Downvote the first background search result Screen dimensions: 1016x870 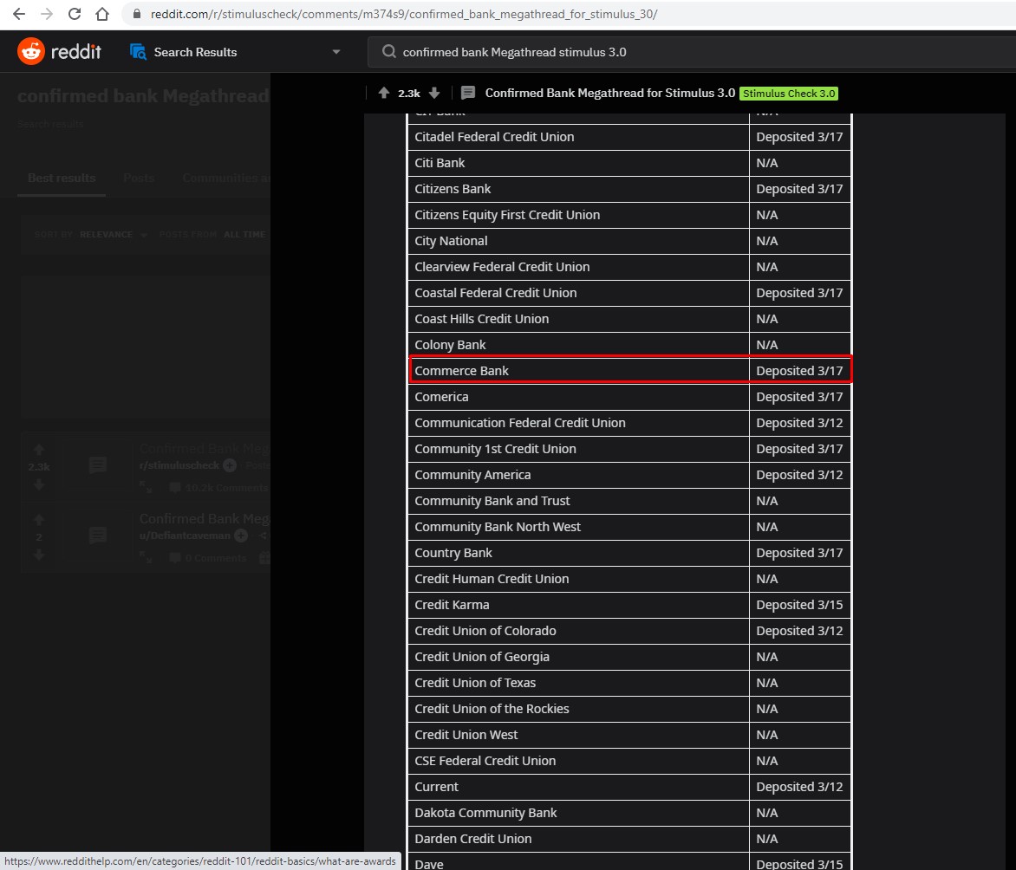[x=39, y=484]
